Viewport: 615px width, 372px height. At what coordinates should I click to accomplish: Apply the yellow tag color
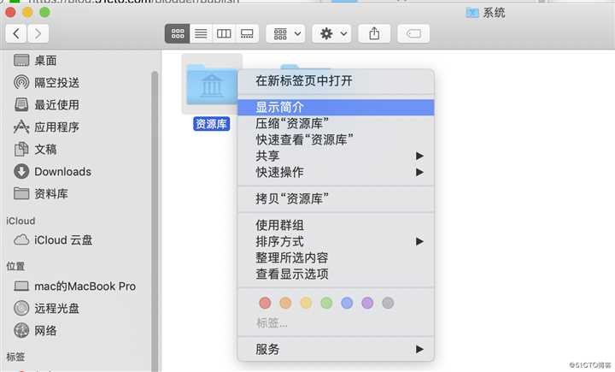(306, 303)
